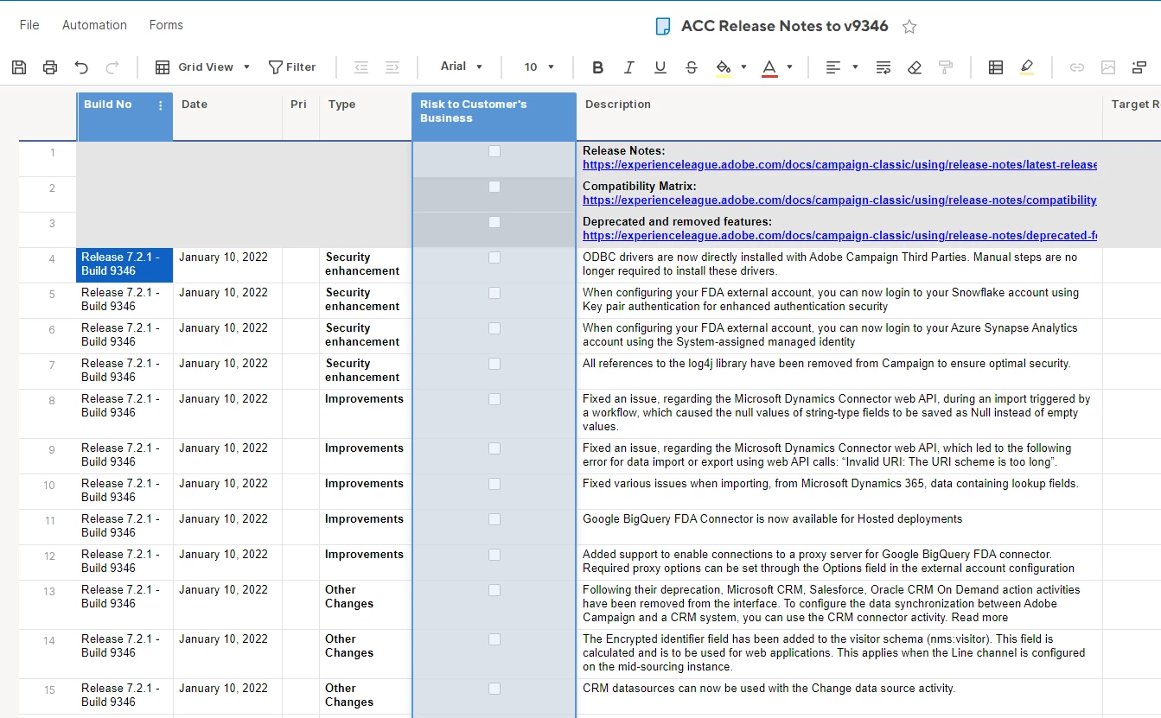Open the File menu

29,25
